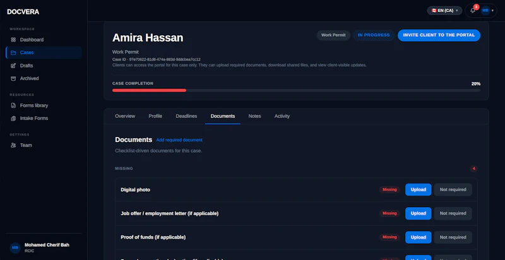Click Invite Client to the Portal button
The image size is (505, 260).
439,35
